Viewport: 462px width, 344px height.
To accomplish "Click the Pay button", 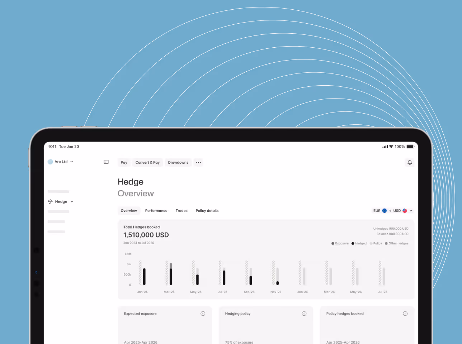I will tap(124, 163).
